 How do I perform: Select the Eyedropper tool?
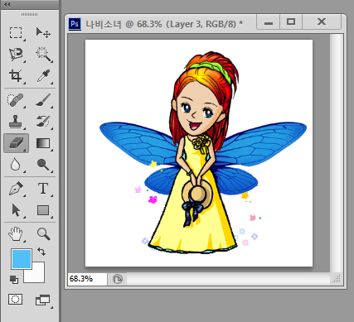coord(43,75)
